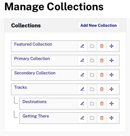
Task: Open the Getting There sub-collection
Action: [x=36, y=116]
